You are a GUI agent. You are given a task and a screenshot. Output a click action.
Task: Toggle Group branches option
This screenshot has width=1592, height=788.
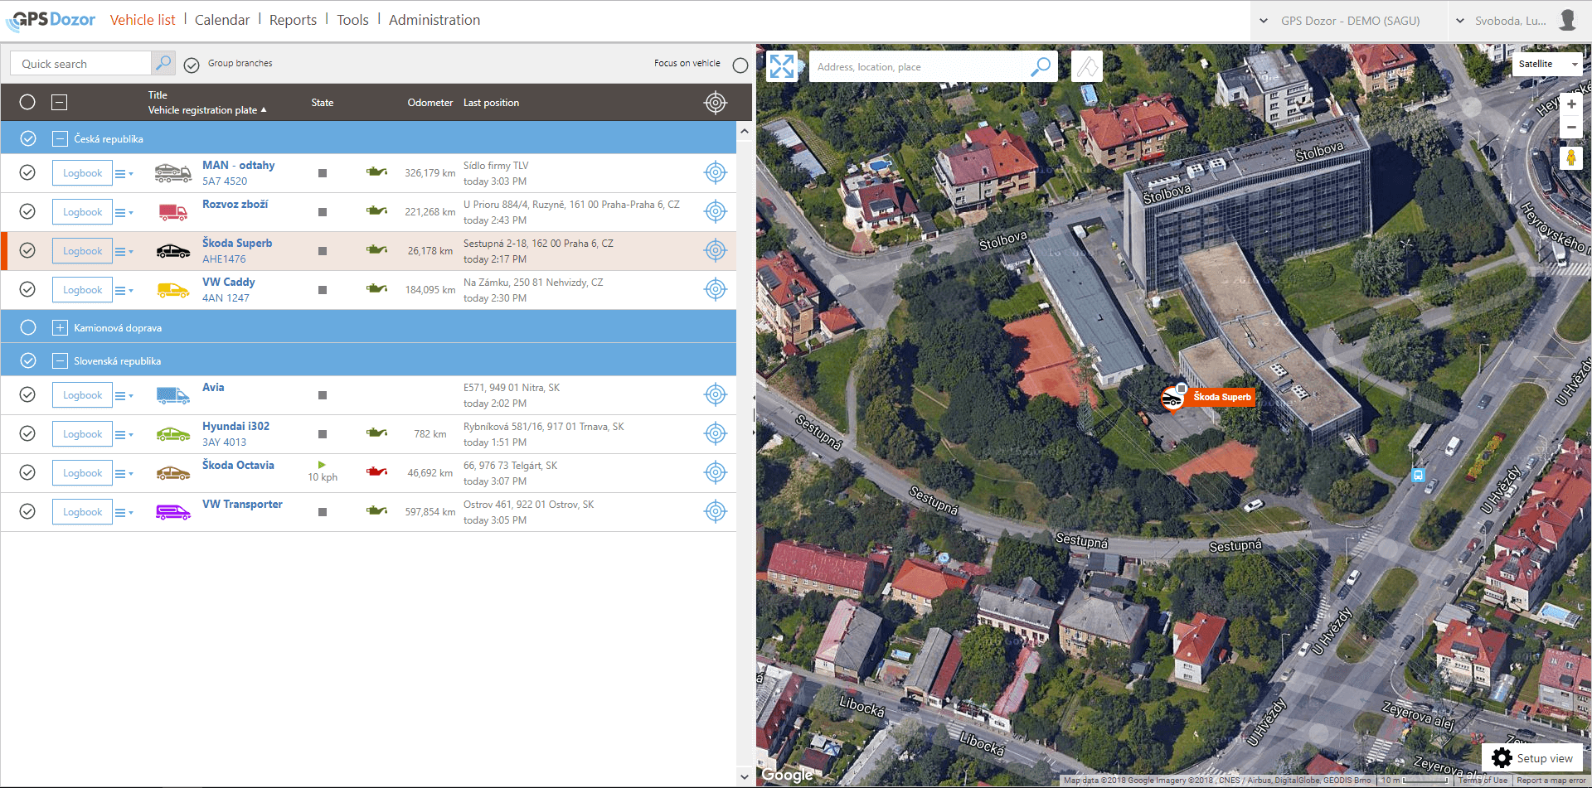click(192, 65)
